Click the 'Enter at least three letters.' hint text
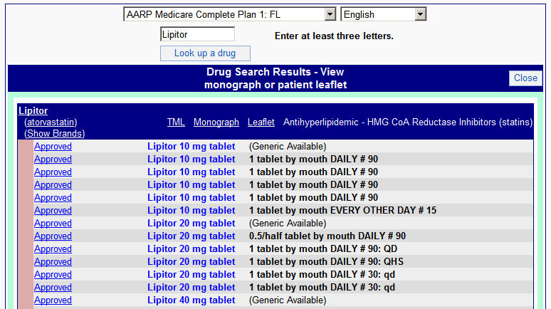551x309 pixels. click(x=334, y=36)
